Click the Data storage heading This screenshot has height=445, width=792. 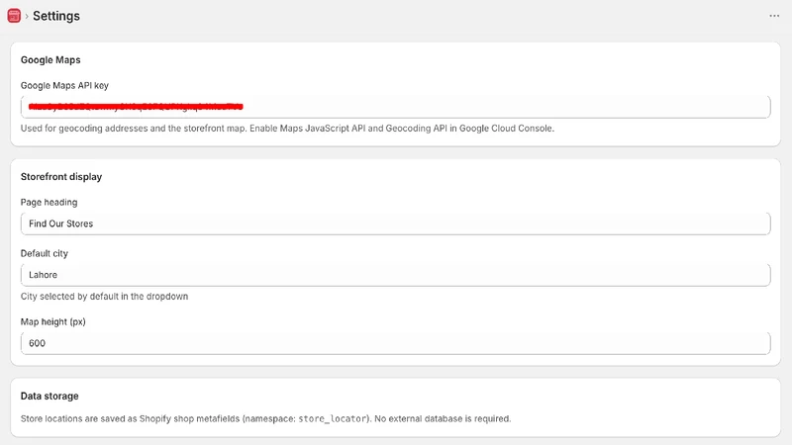coord(49,397)
